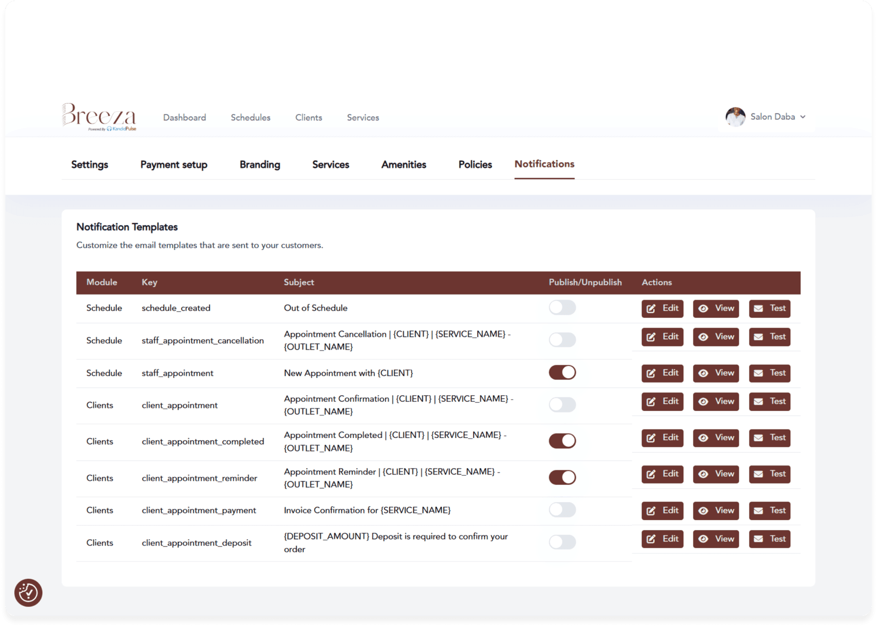Enable the client_appointment confirmation toggle
Screen dimensions: 877x626
pos(562,404)
